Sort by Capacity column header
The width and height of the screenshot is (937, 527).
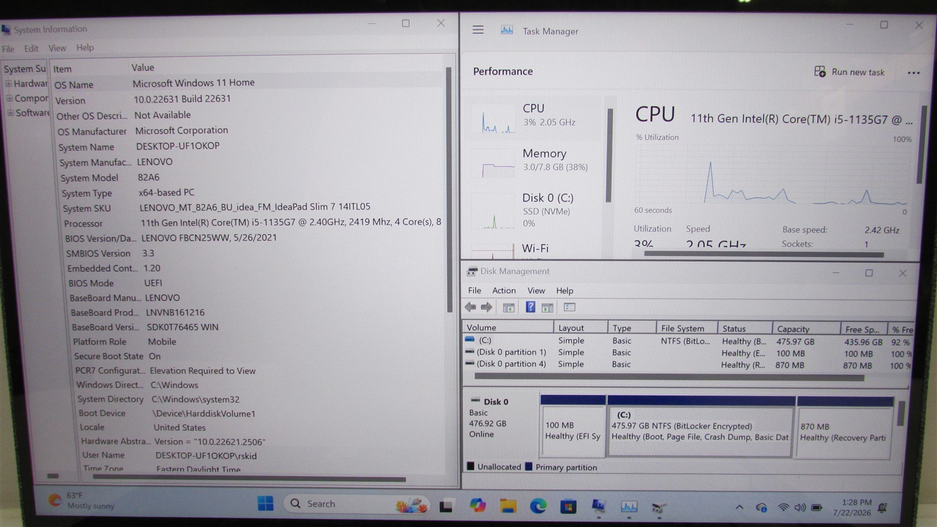[x=806, y=329]
